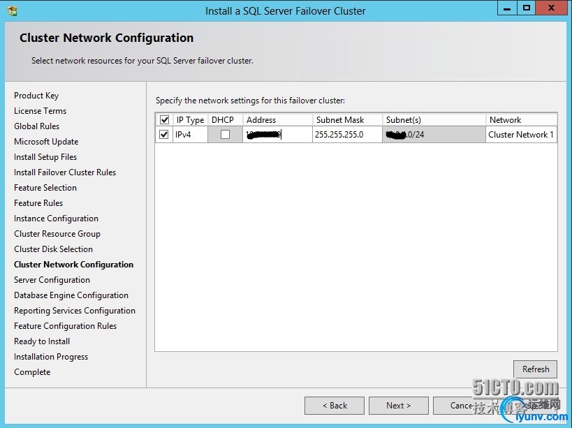Open the Instance Configuration step
Viewport: 572px width, 428px height.
tap(56, 219)
